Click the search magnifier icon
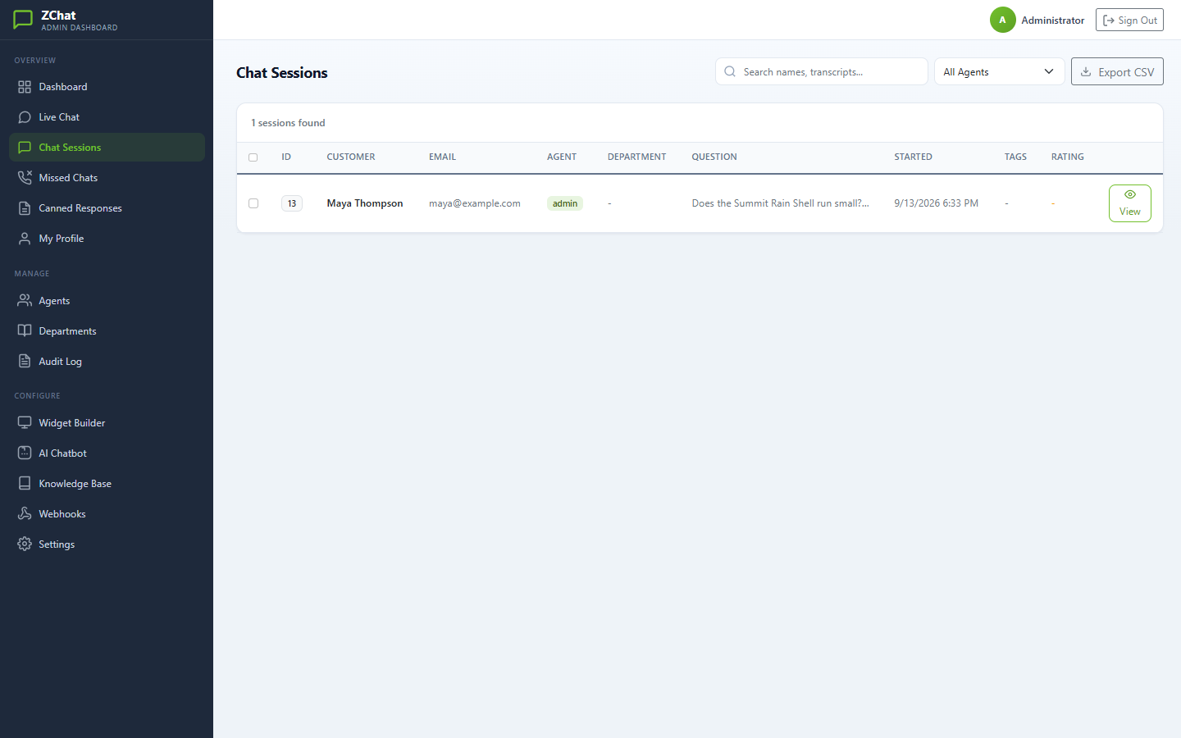Viewport: 1181px width, 738px height. click(x=730, y=71)
